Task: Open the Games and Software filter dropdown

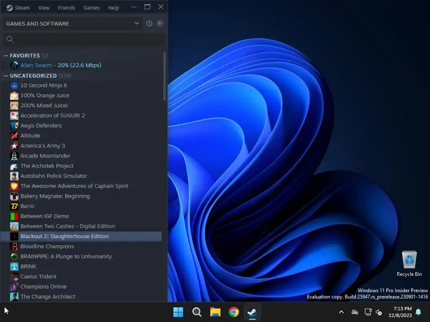Action: point(72,23)
